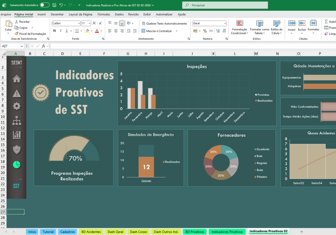Toggle Quebrar Texto Automaticamente
Screen dimensions: 336x235
tap(164, 23)
